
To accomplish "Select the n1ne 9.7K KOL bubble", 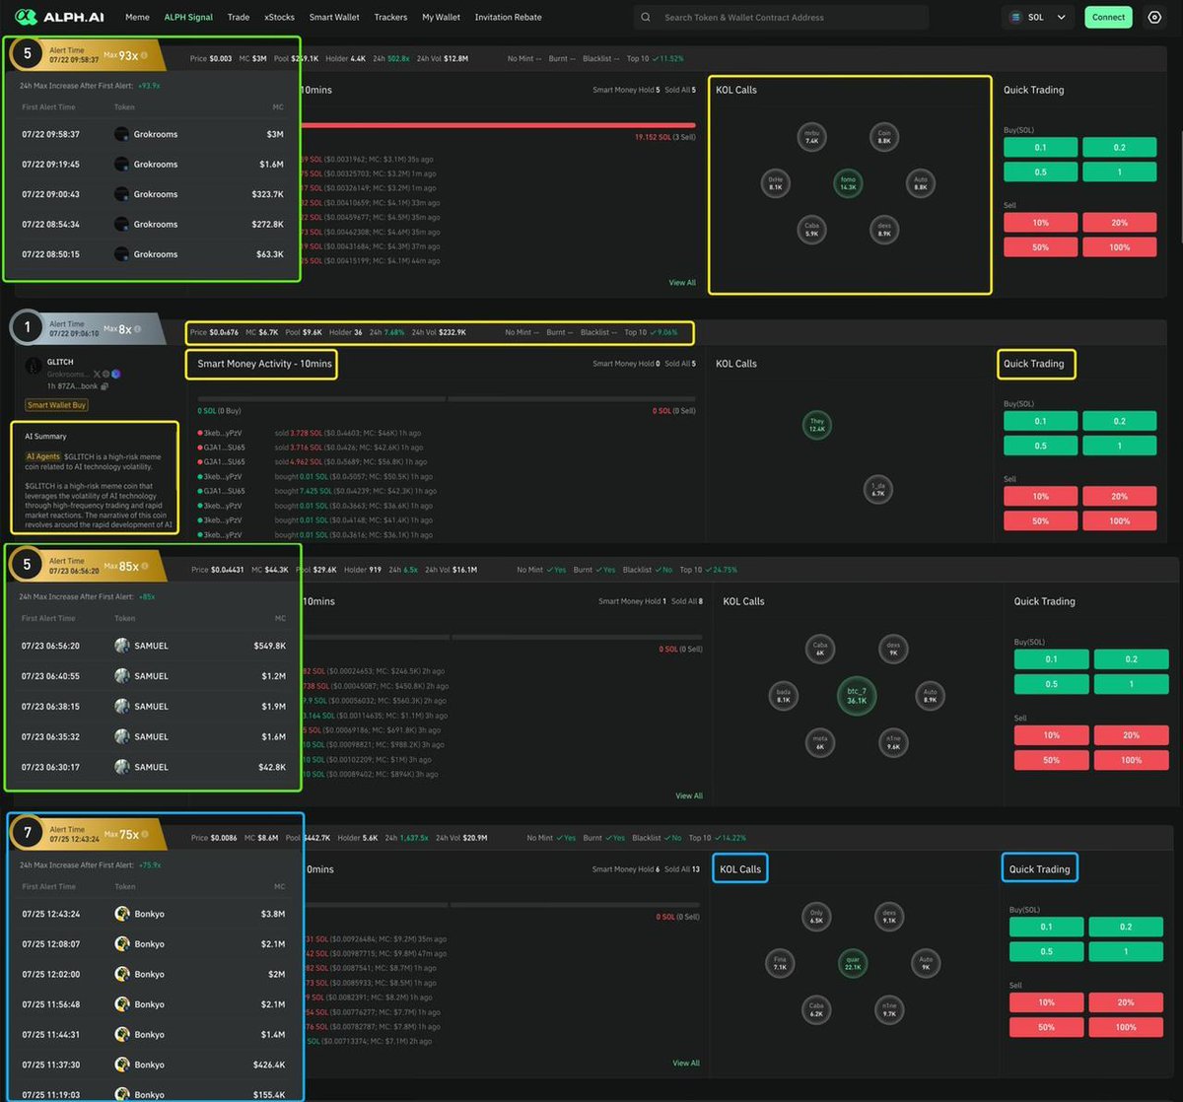I will tap(889, 1009).
